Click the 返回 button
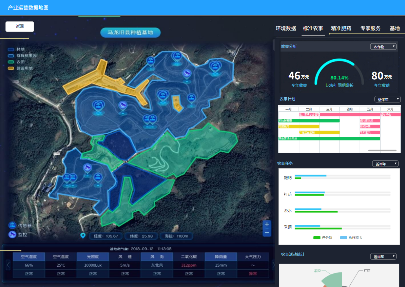 [20, 26]
